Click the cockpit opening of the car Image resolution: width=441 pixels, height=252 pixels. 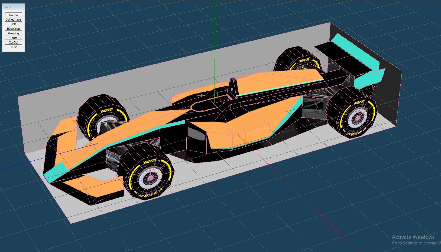(205, 105)
